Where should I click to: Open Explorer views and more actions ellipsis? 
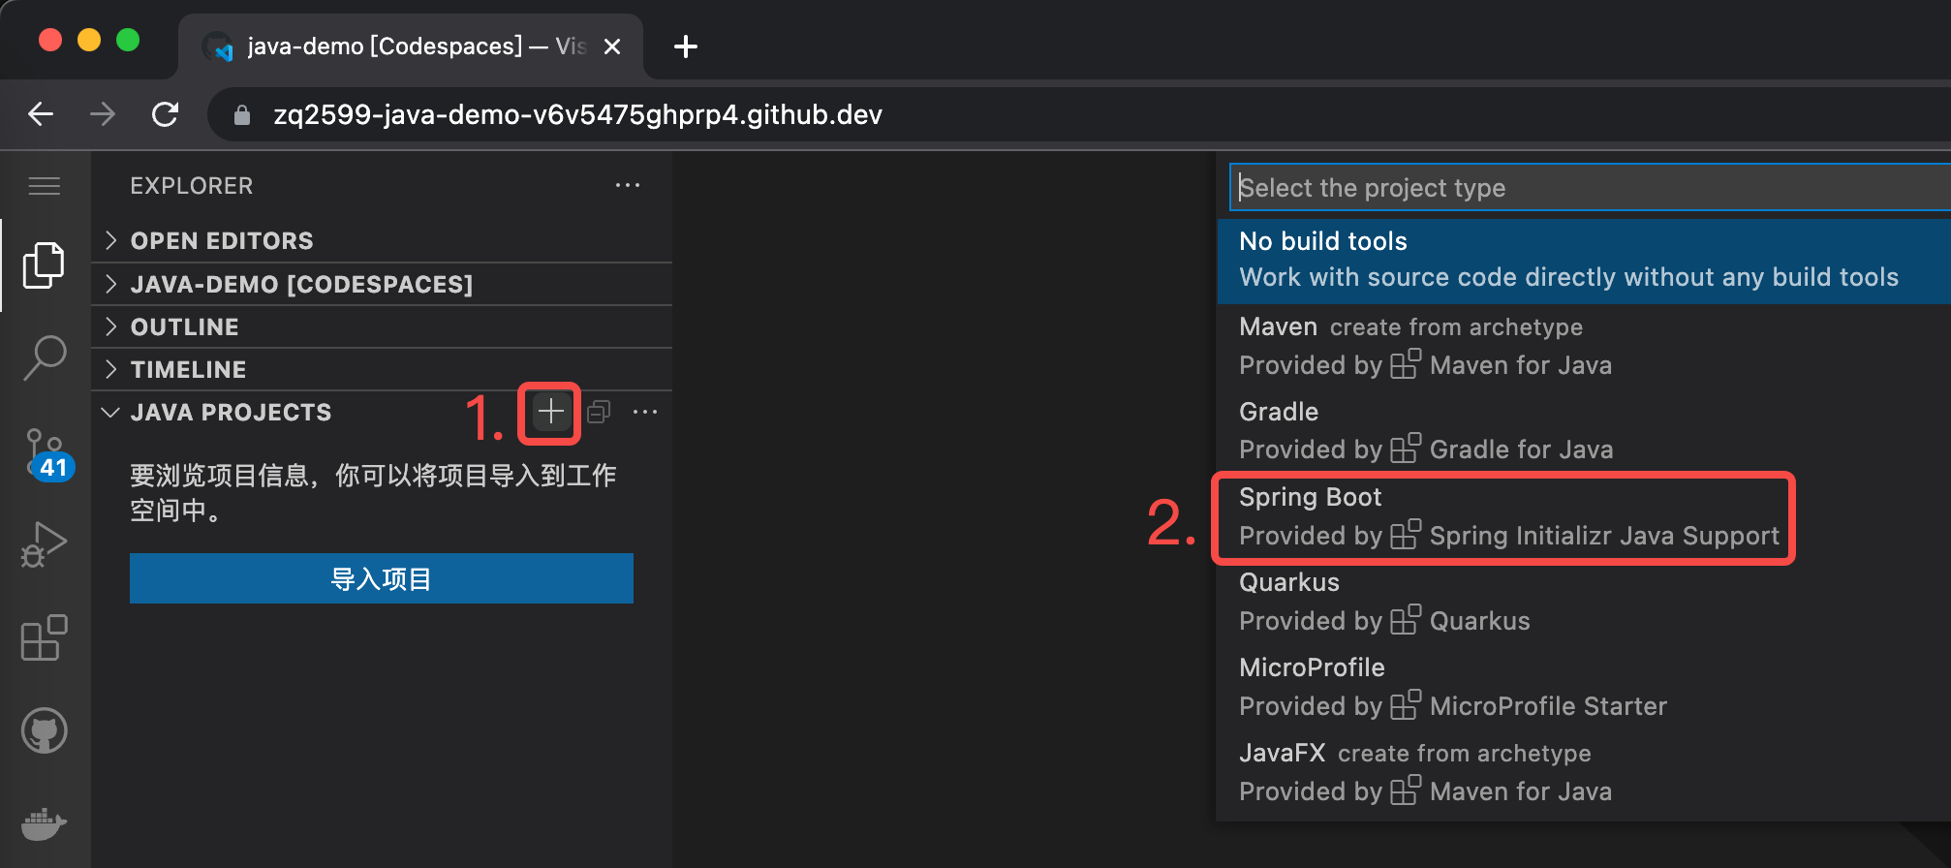628,185
